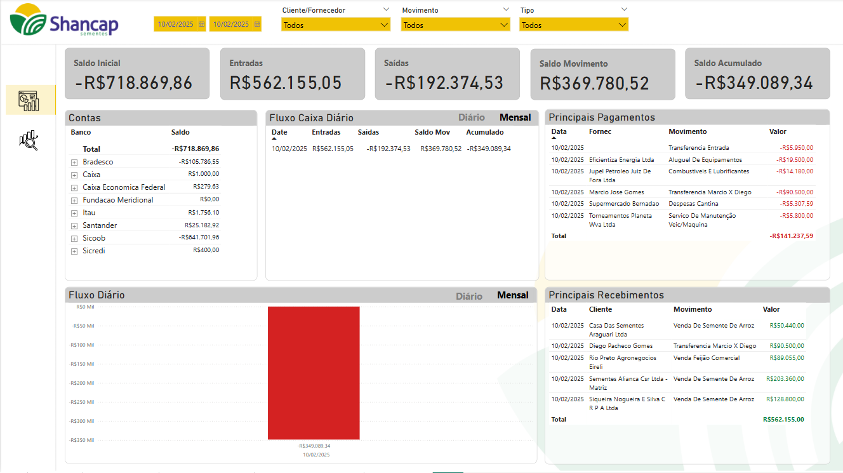Image resolution: width=843 pixels, height=473 pixels.
Task: Click the Contas Total row -R$718.869,86
Action: coord(145,149)
